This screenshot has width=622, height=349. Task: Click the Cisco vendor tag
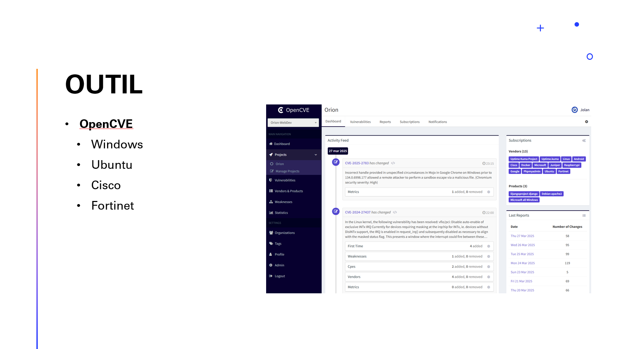tap(514, 165)
